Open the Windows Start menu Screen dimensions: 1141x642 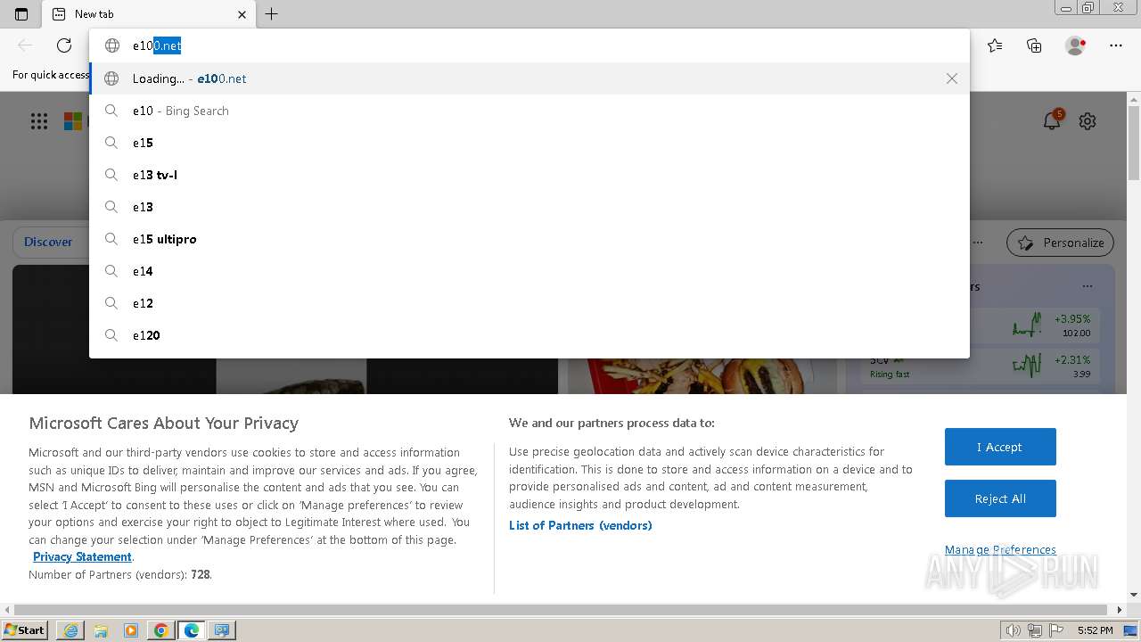tap(25, 630)
